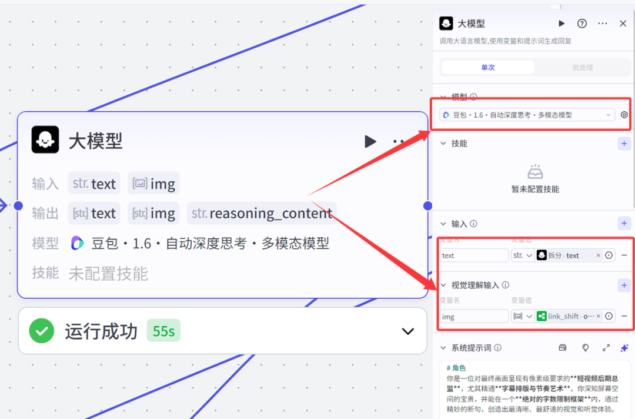Add a skill with the 技能 plus button
Image resolution: width=635 pixels, height=419 pixels.
pyautogui.click(x=624, y=144)
